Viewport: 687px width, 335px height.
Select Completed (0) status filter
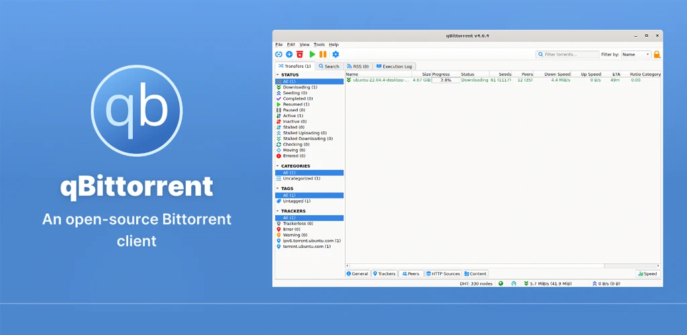click(309, 99)
